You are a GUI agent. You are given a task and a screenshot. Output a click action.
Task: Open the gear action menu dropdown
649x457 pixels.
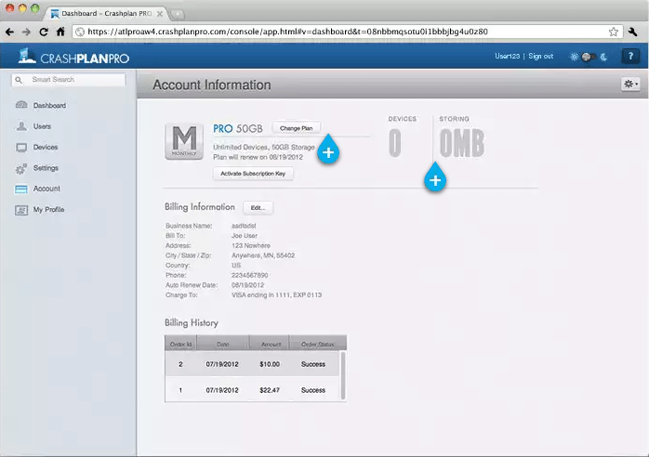pos(630,84)
